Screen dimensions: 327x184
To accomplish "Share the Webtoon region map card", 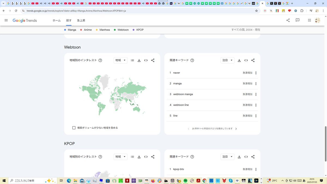I will point(153,60).
